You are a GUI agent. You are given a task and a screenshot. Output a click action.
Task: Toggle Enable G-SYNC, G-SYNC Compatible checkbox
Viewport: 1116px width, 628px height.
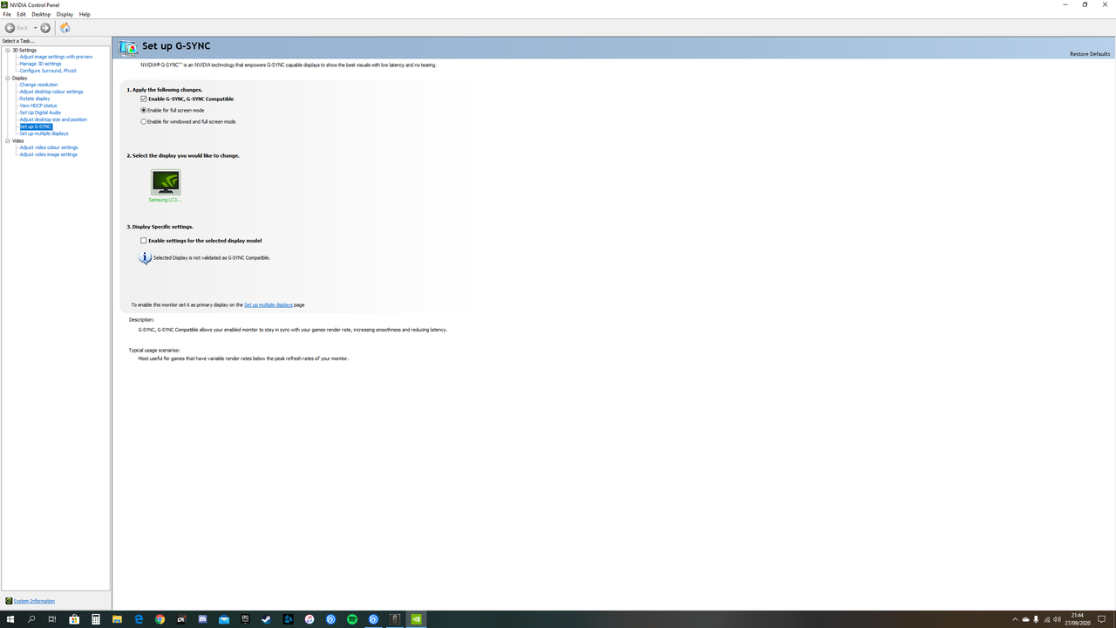pos(144,99)
